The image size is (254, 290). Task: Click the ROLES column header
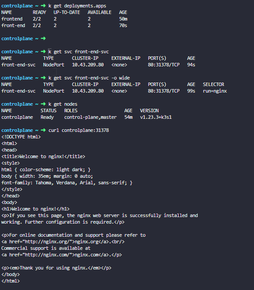tap(71, 111)
